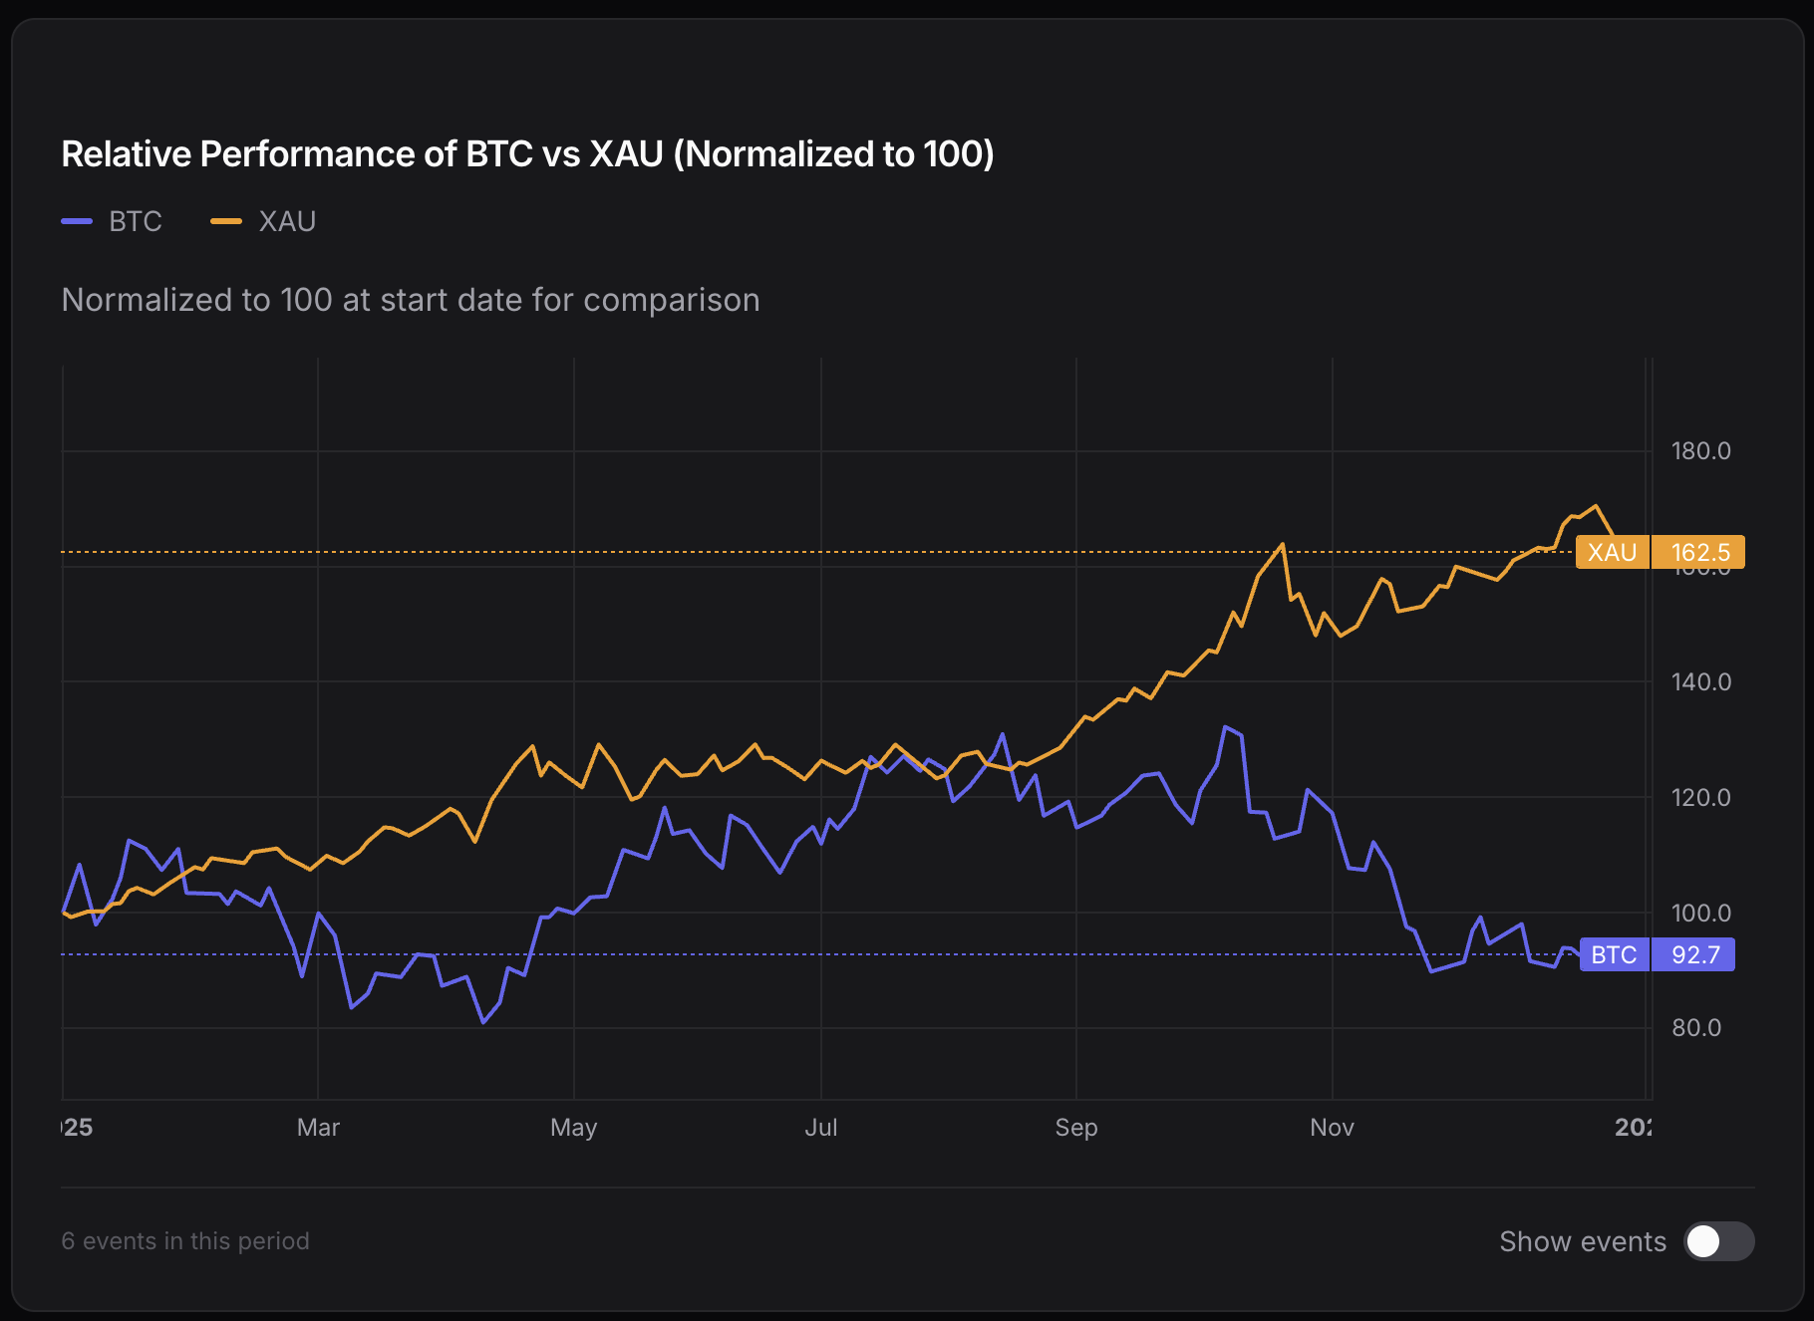The width and height of the screenshot is (1814, 1321).
Task: Toggle BTC series visibility via its legend entry
Action: pyautogui.click(x=134, y=220)
